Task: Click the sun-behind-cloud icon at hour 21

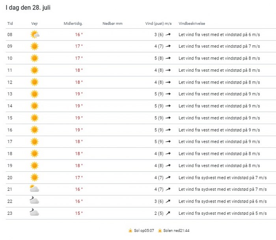Action: pyautogui.click(x=34, y=189)
